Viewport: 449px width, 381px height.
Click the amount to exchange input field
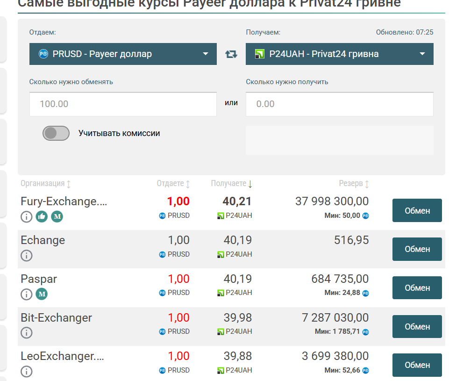coord(123,104)
